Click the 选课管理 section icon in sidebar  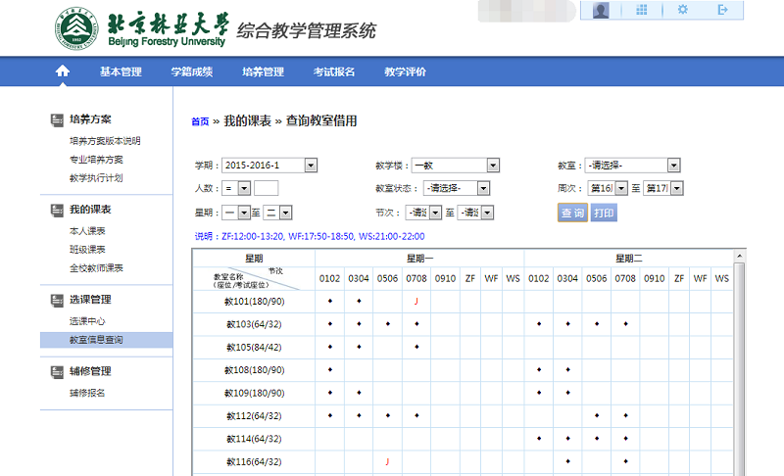(57, 300)
